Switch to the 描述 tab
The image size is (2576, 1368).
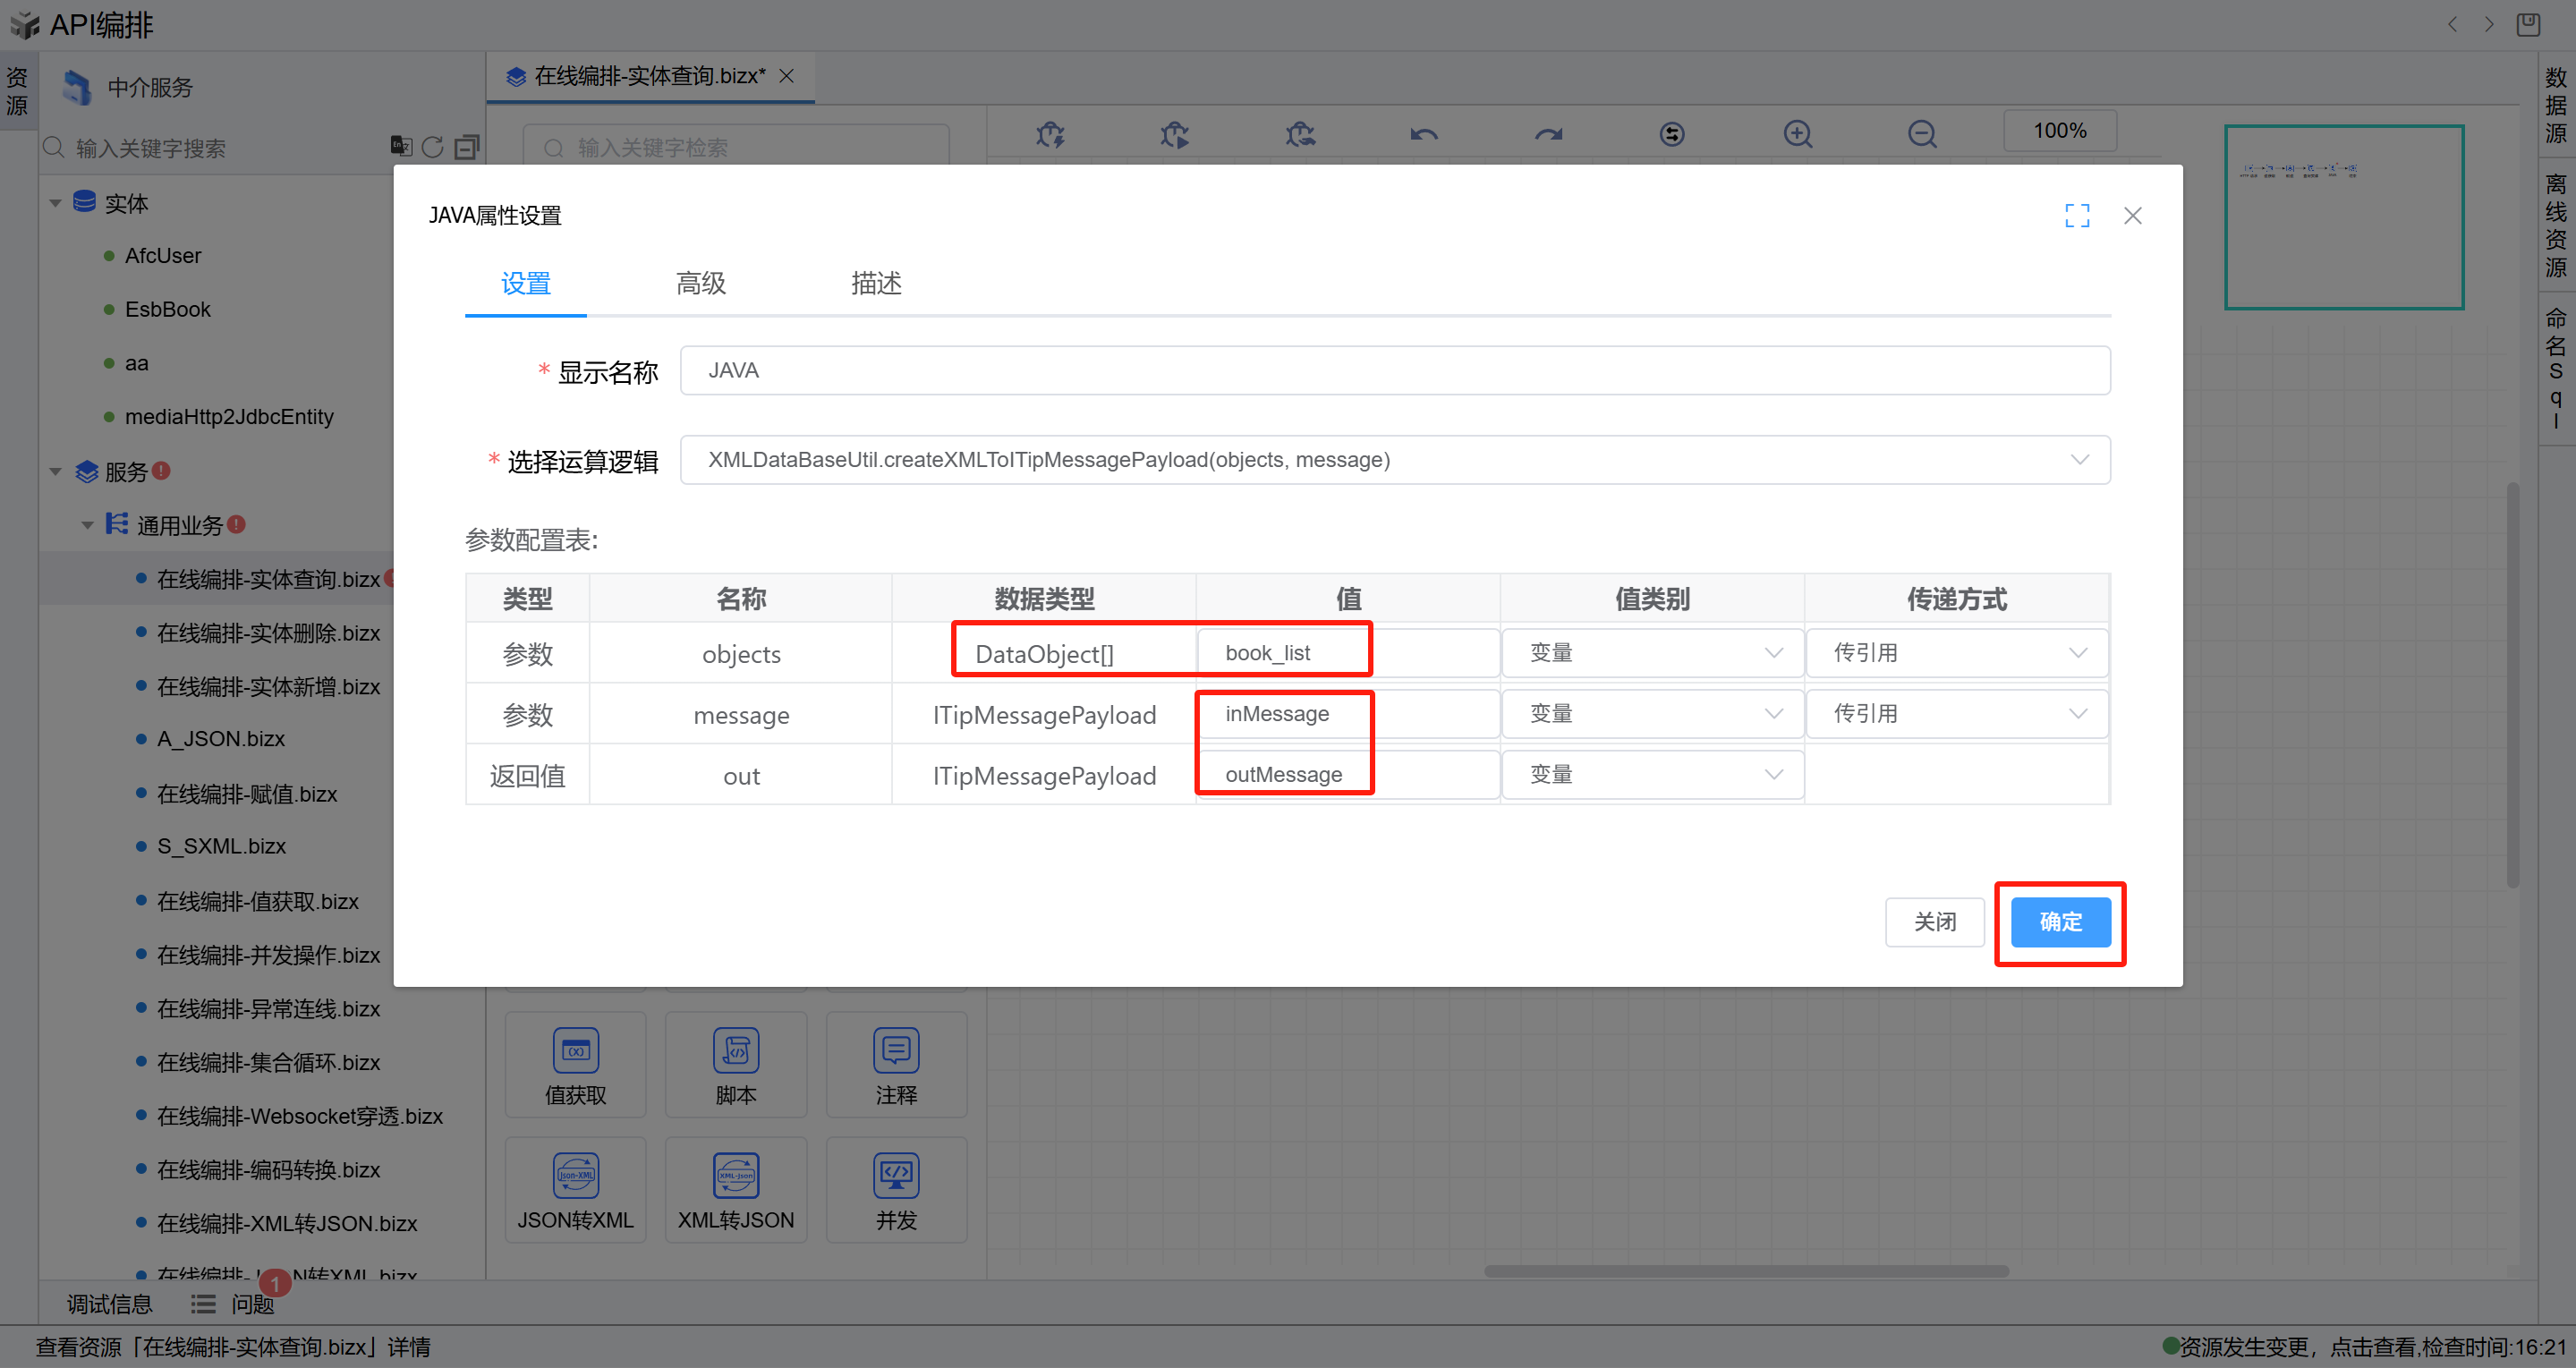[x=875, y=283]
